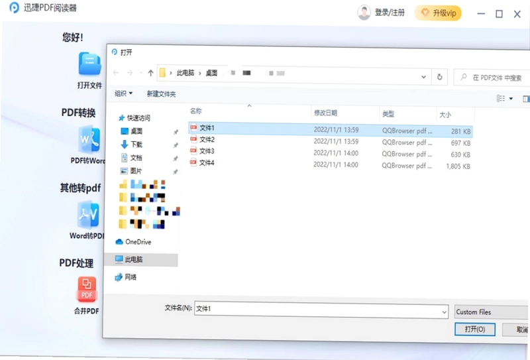The width and height of the screenshot is (530, 360).
Task: Open the Custom Files type dropdown
Action: click(492, 312)
